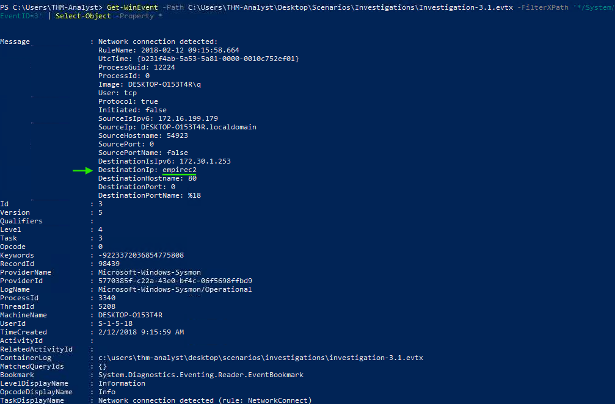Click the Select-Object cmdlet in the prompt
Image resolution: width=615 pixels, height=404 pixels.
[83, 16]
